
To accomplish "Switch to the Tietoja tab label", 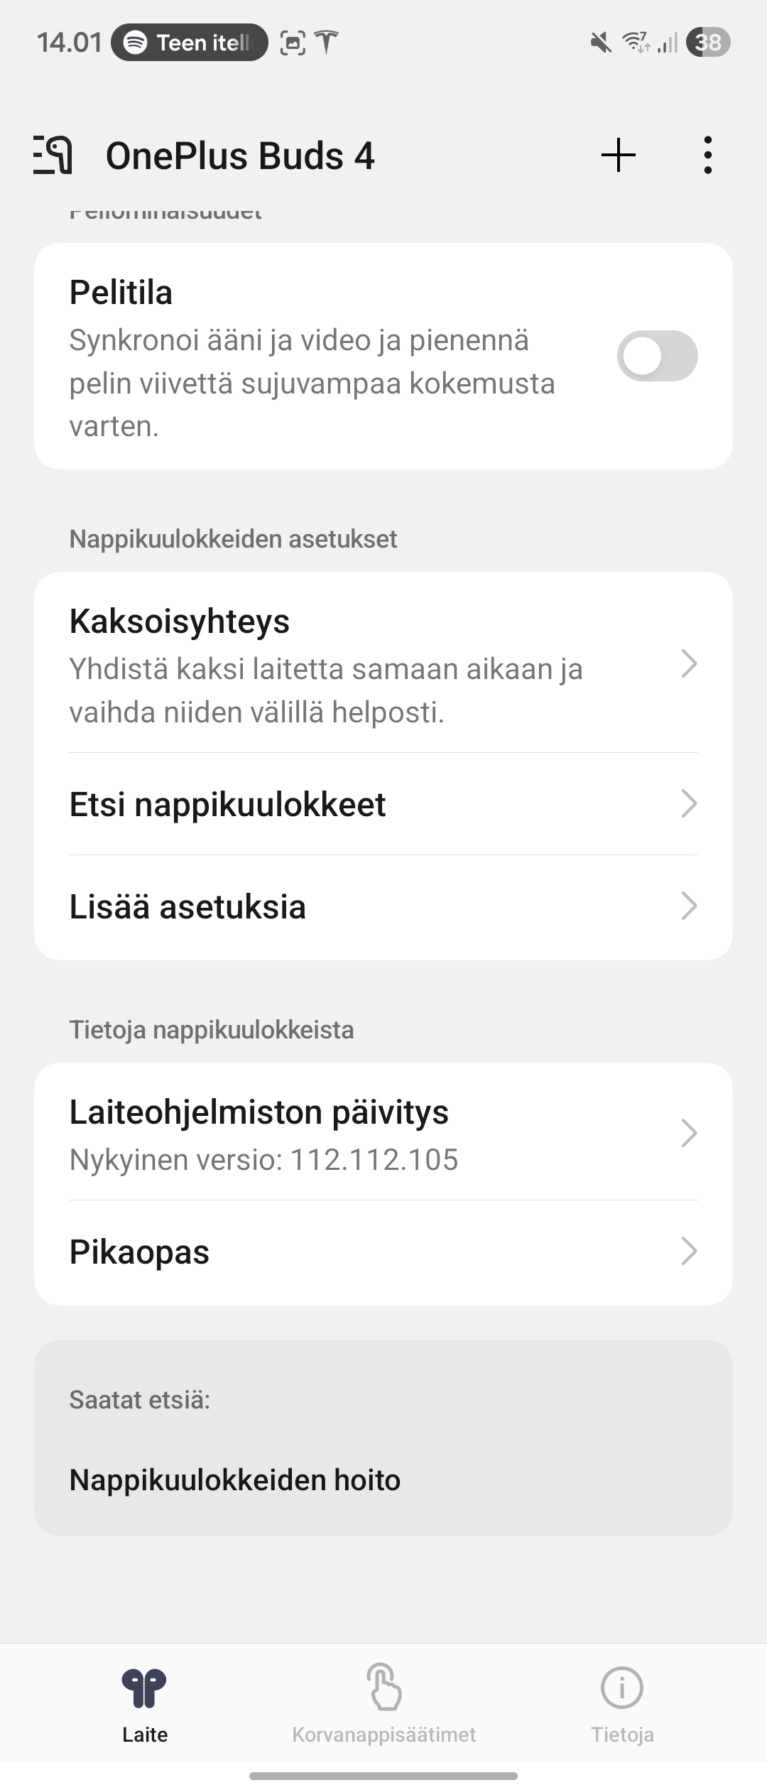I will click(622, 1735).
